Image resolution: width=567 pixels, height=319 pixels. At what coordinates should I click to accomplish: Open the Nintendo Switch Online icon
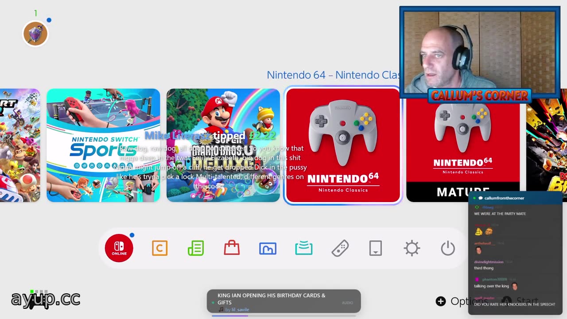tap(119, 248)
